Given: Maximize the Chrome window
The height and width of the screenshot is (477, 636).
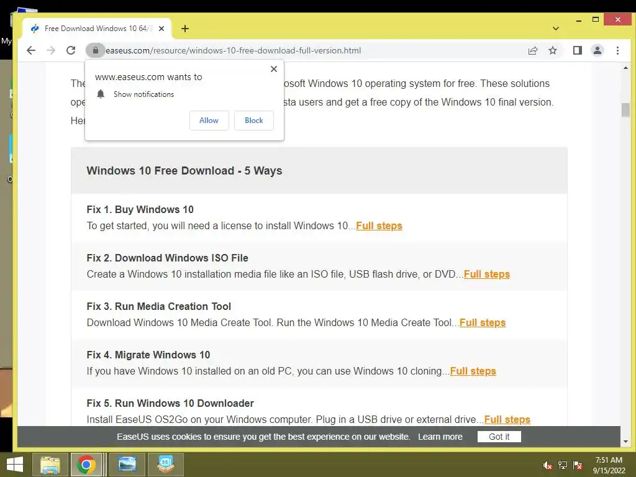Looking at the screenshot, I should click(x=596, y=19).
